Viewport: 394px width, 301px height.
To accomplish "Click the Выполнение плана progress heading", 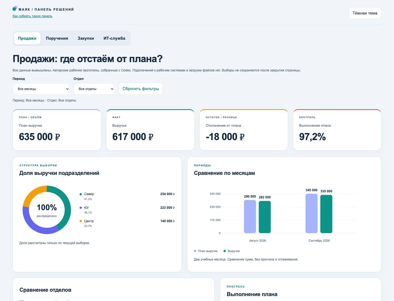I will pos(252,294).
